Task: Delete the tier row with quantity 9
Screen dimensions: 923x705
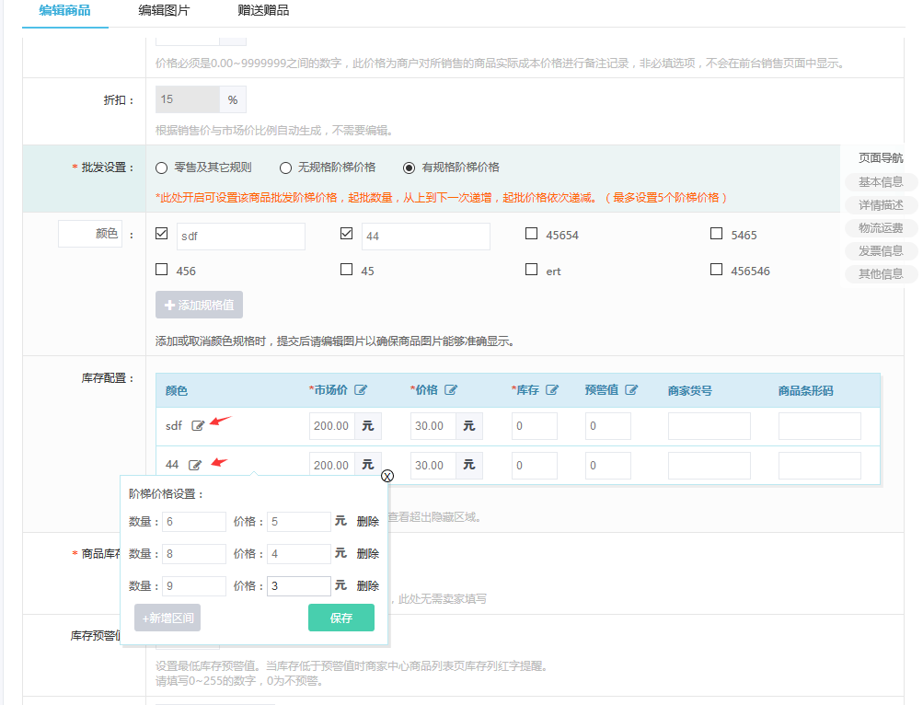Action: coord(368,586)
